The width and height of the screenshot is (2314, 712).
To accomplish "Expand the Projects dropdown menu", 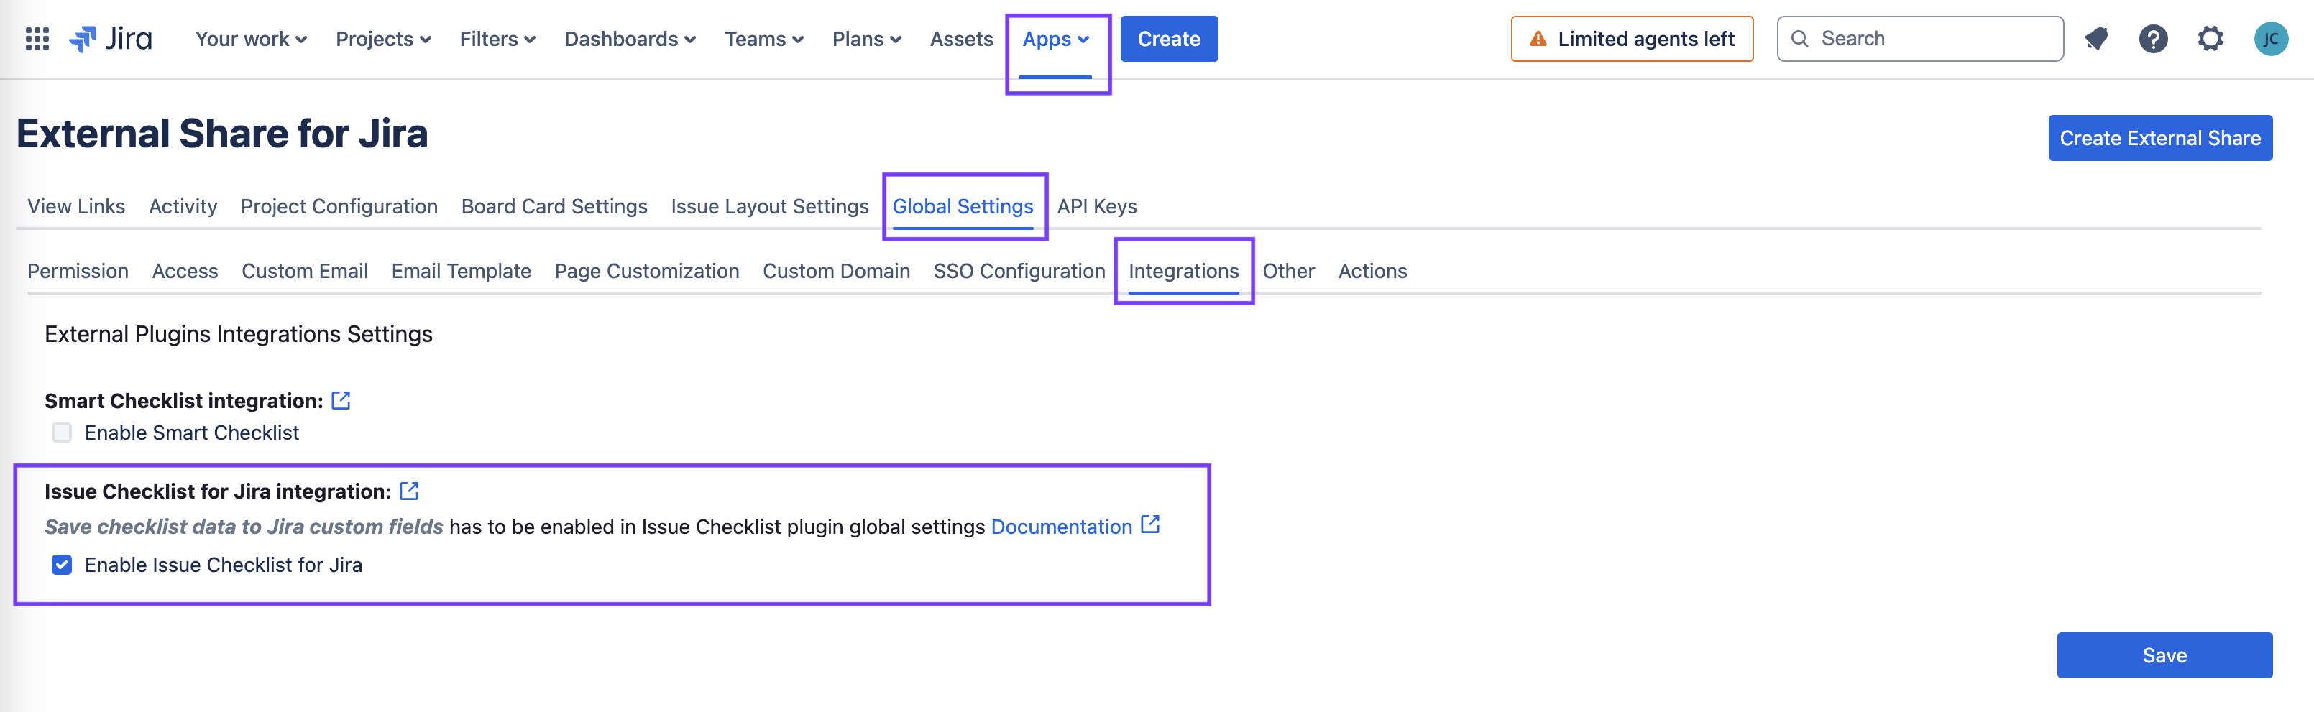I will [382, 39].
